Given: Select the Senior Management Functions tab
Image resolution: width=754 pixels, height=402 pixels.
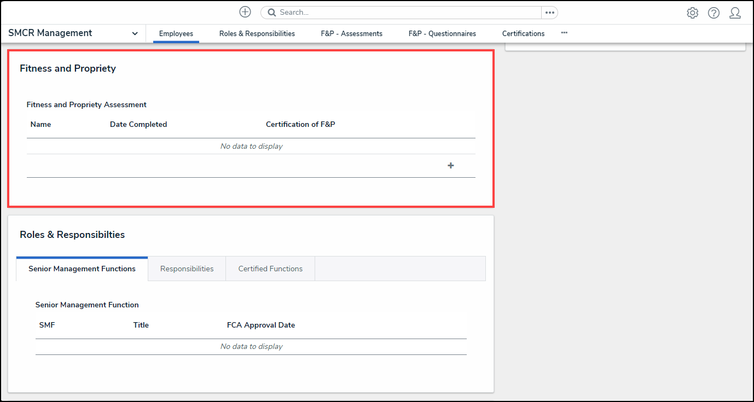Looking at the screenshot, I should (x=82, y=269).
